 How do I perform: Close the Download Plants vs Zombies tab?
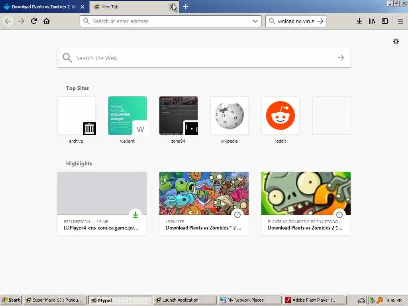[82, 7]
